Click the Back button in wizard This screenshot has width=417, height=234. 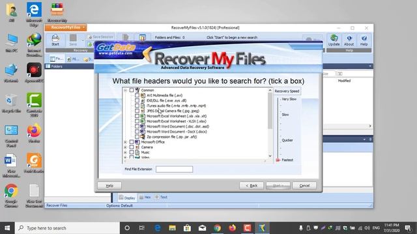(252, 185)
